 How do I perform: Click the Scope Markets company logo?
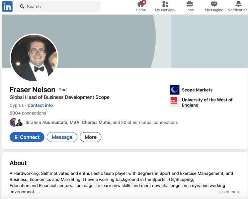coord(174,90)
